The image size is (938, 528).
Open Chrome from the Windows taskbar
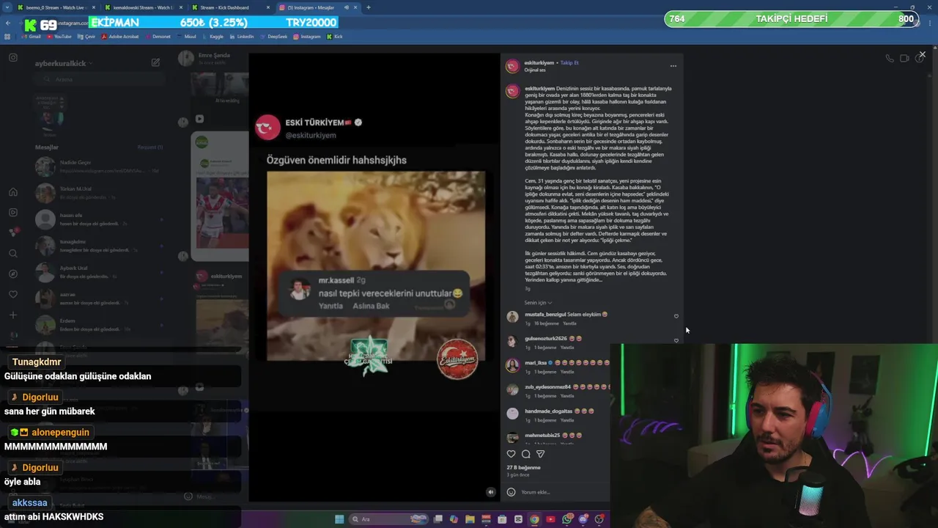click(x=534, y=519)
